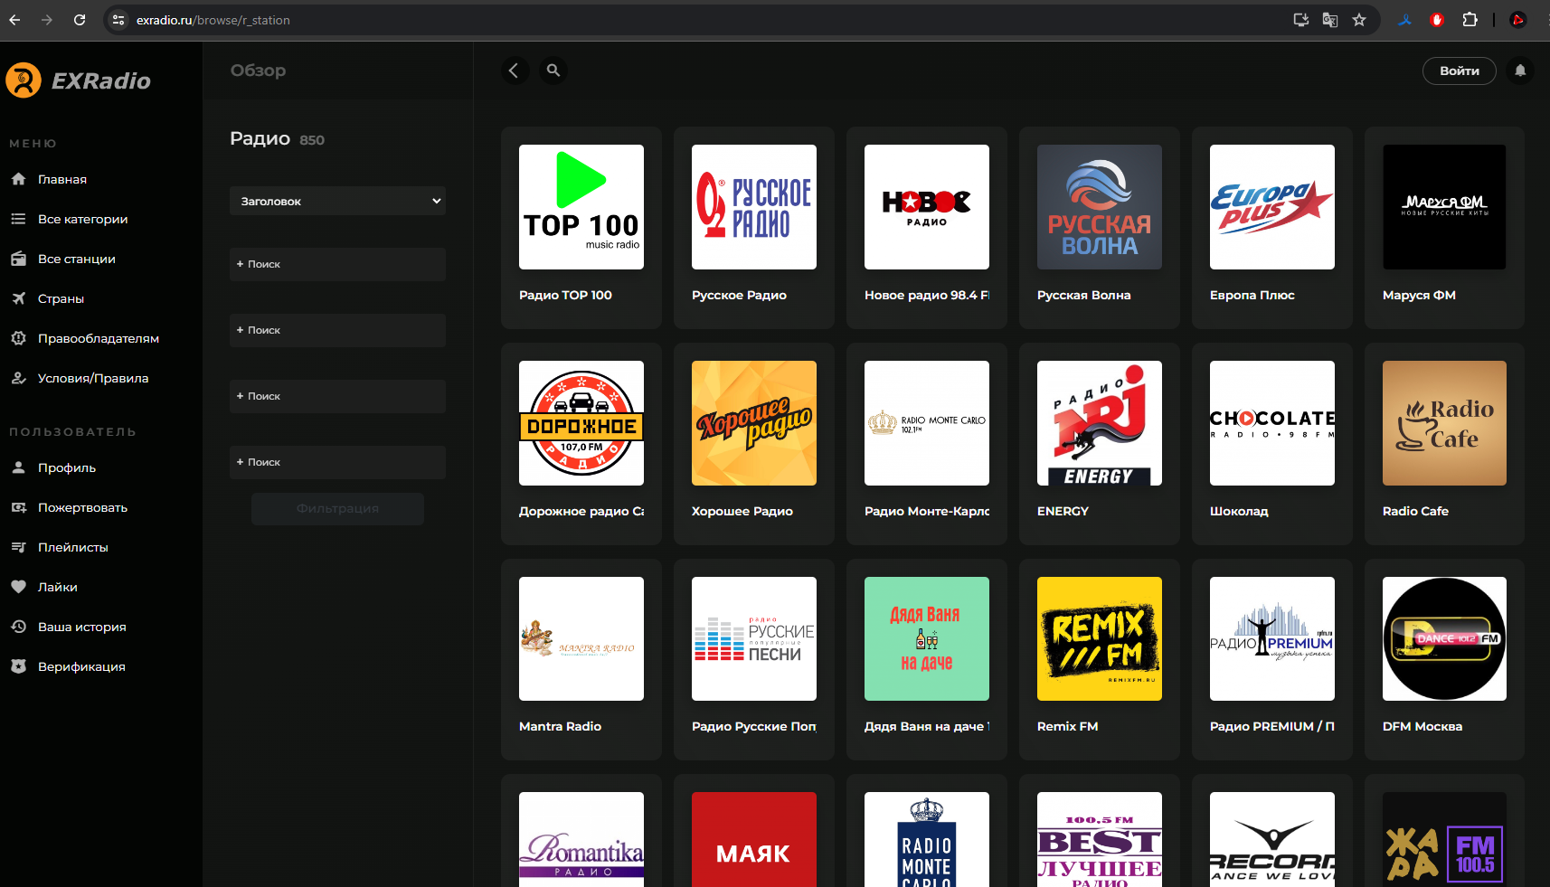
Task: Expand the second + Поиск filter
Action: [x=337, y=330]
